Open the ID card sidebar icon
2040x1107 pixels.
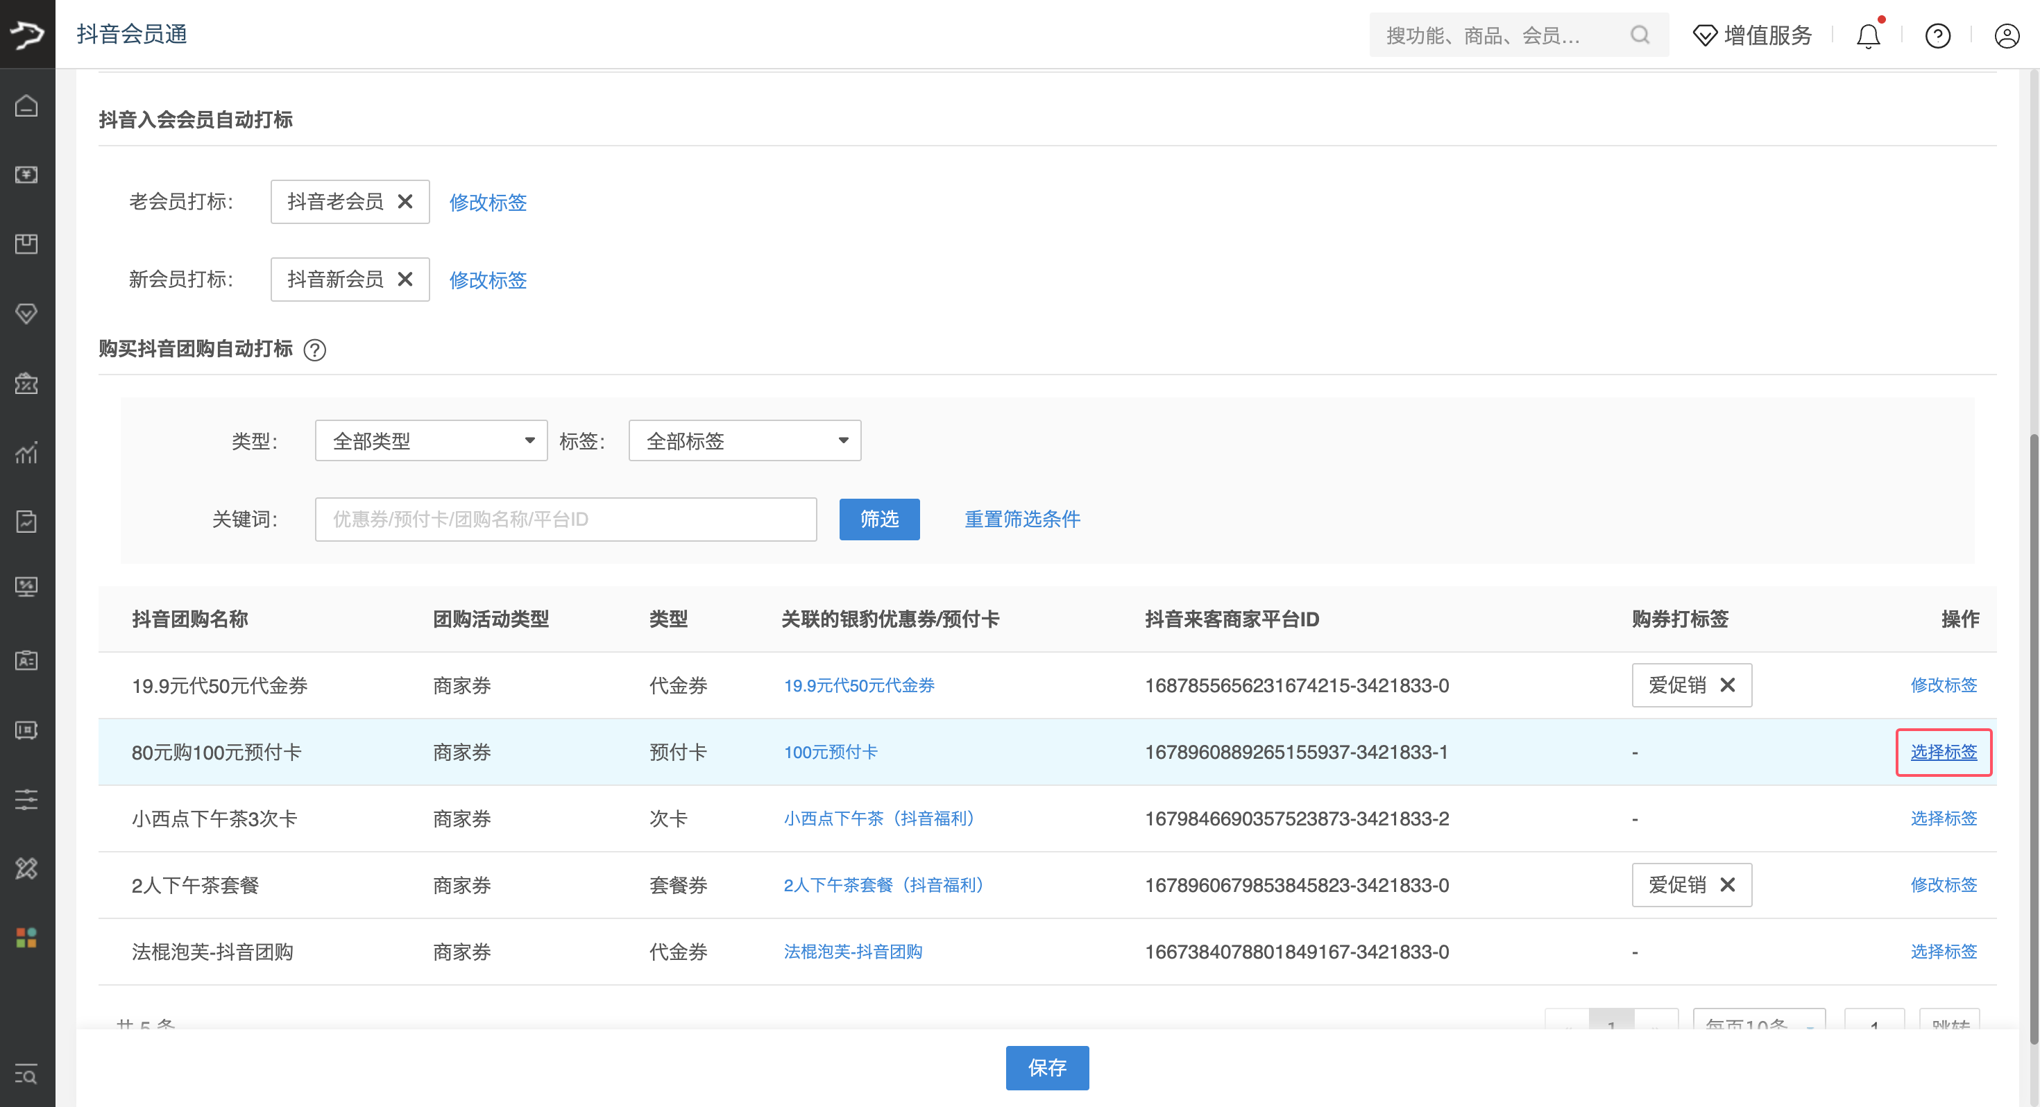pyautogui.click(x=26, y=660)
